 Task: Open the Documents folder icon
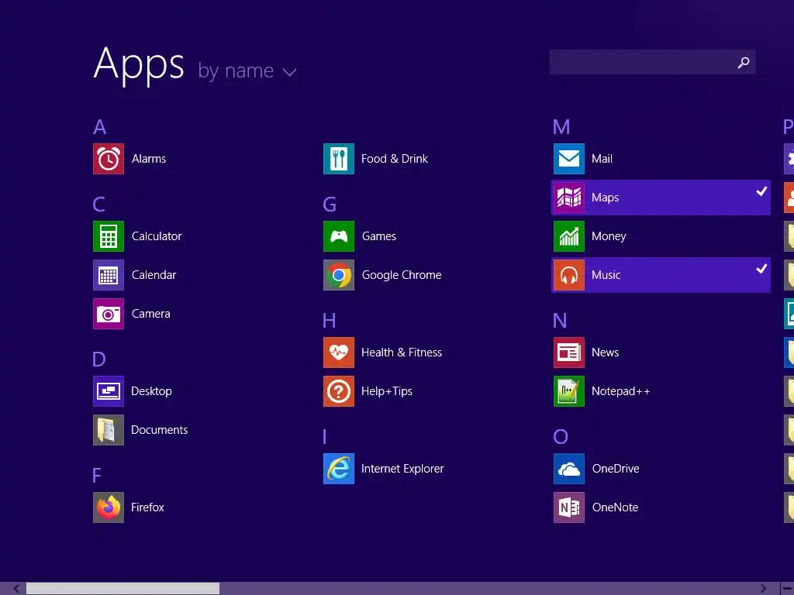click(x=109, y=430)
